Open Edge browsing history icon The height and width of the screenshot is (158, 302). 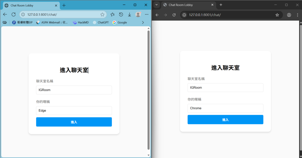click(x=121, y=15)
